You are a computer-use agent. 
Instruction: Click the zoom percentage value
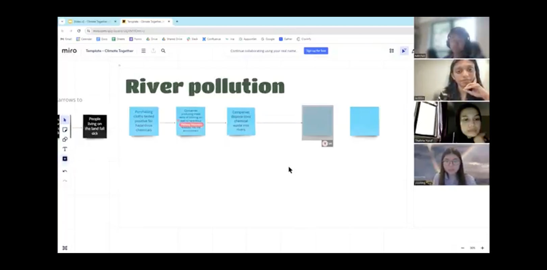(472, 248)
